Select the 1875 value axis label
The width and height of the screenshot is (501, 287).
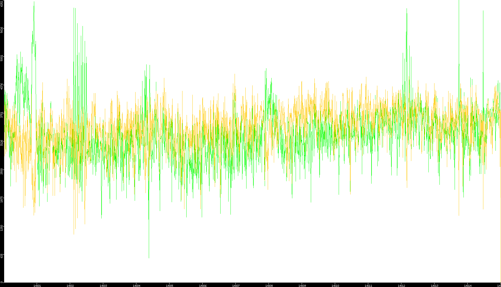[2, 199]
